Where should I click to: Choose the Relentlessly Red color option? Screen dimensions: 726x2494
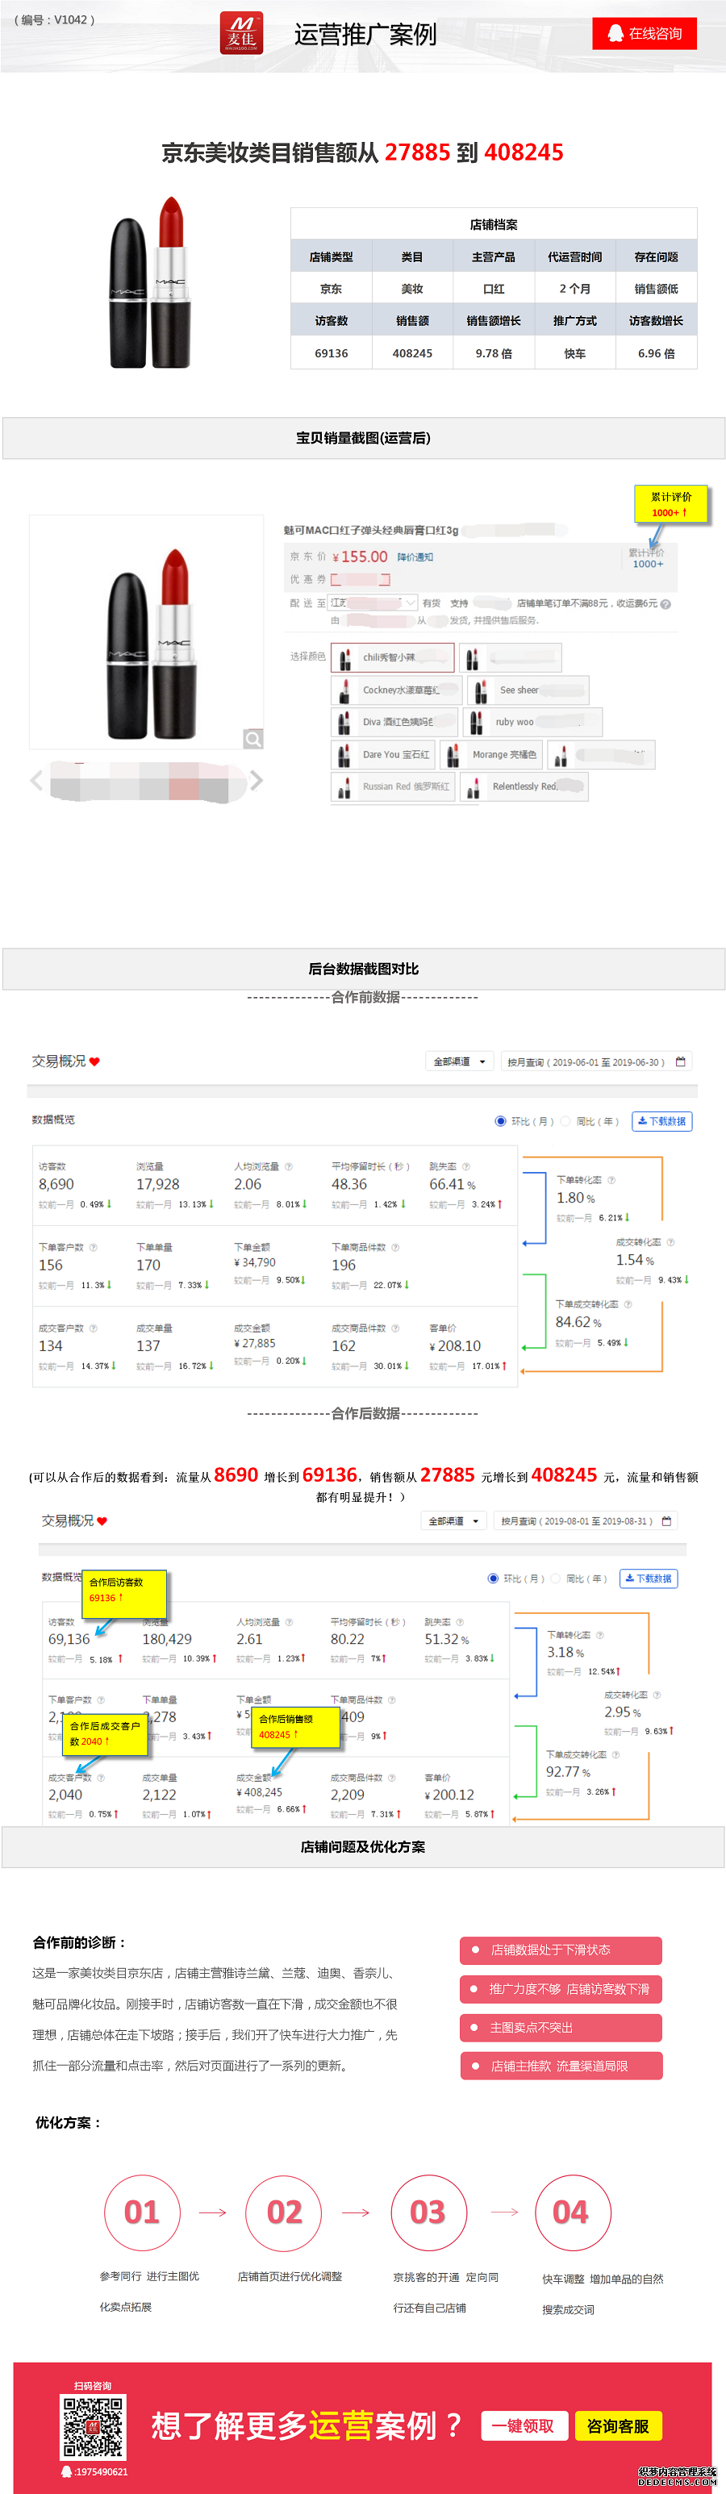(x=524, y=787)
